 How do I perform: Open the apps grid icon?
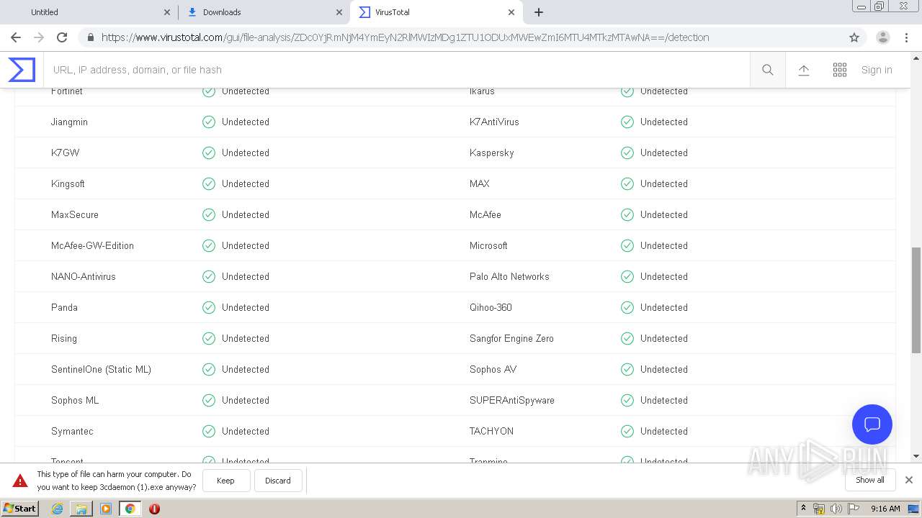click(840, 70)
